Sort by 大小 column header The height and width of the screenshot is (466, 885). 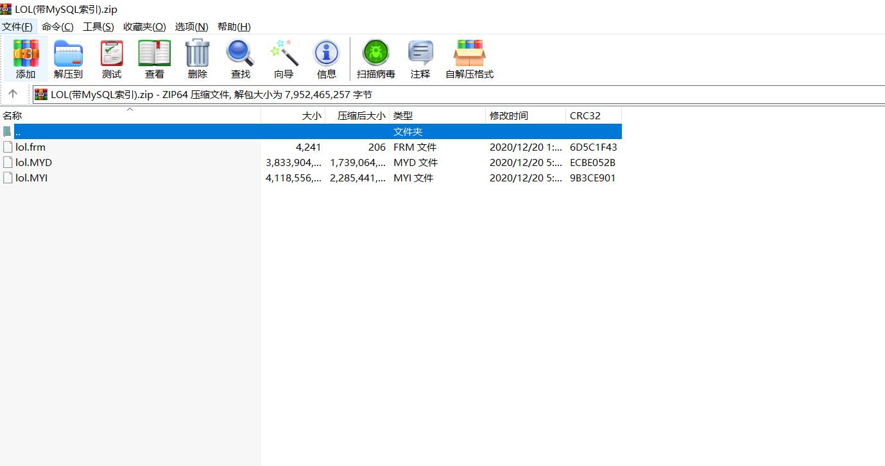pos(293,115)
